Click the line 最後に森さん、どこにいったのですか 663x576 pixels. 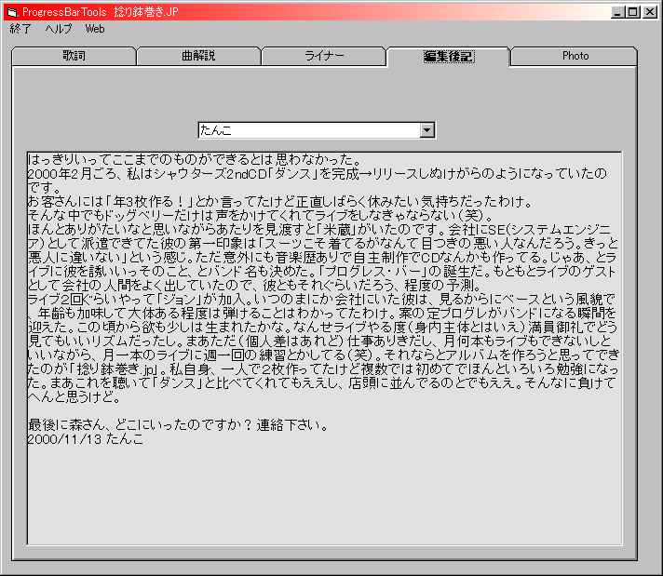click(x=178, y=424)
